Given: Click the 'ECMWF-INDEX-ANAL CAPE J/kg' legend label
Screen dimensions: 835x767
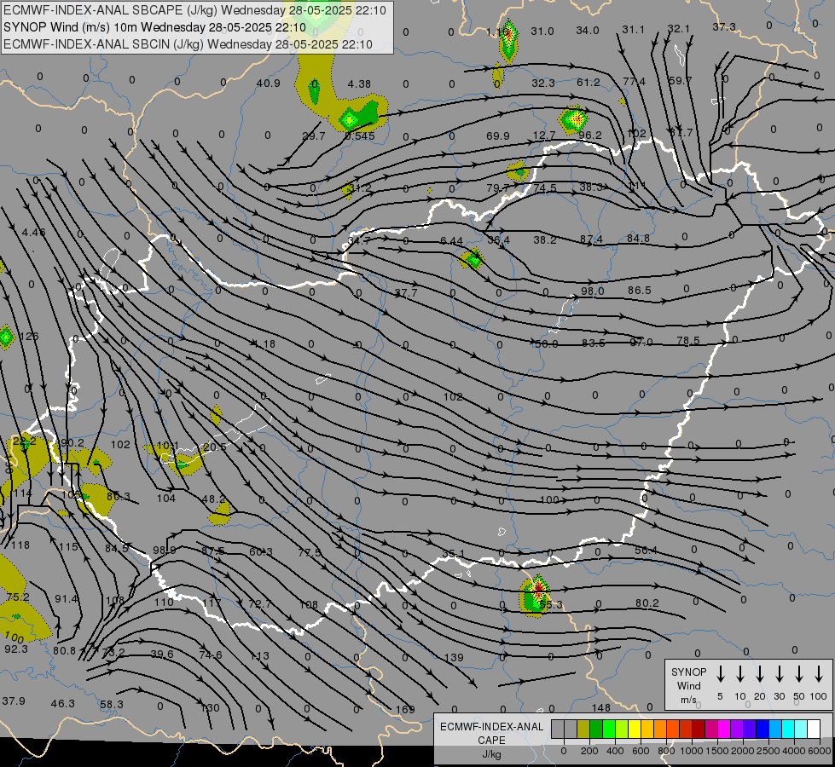Looking at the screenshot, I should (x=491, y=740).
